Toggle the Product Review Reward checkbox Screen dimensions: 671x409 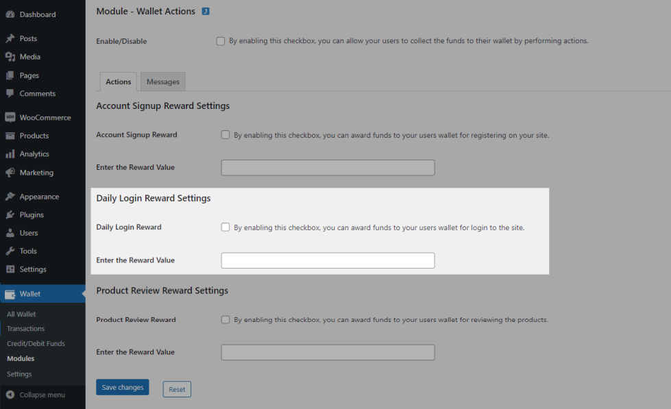point(225,319)
